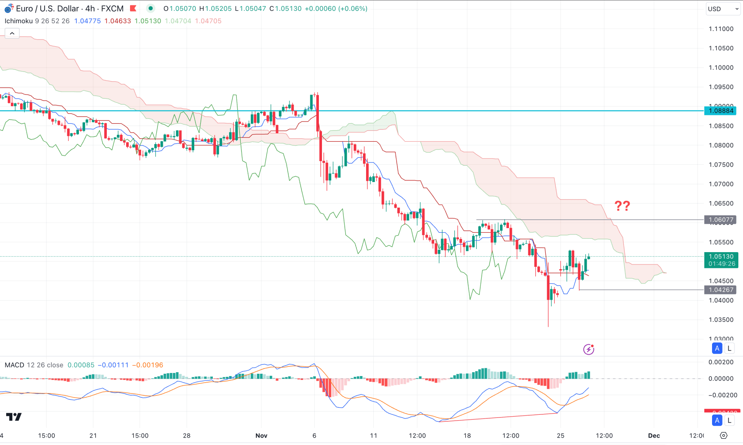This screenshot has height=445, width=743.
Task: Click the MACD signal value −0.00196
Action: coord(147,365)
